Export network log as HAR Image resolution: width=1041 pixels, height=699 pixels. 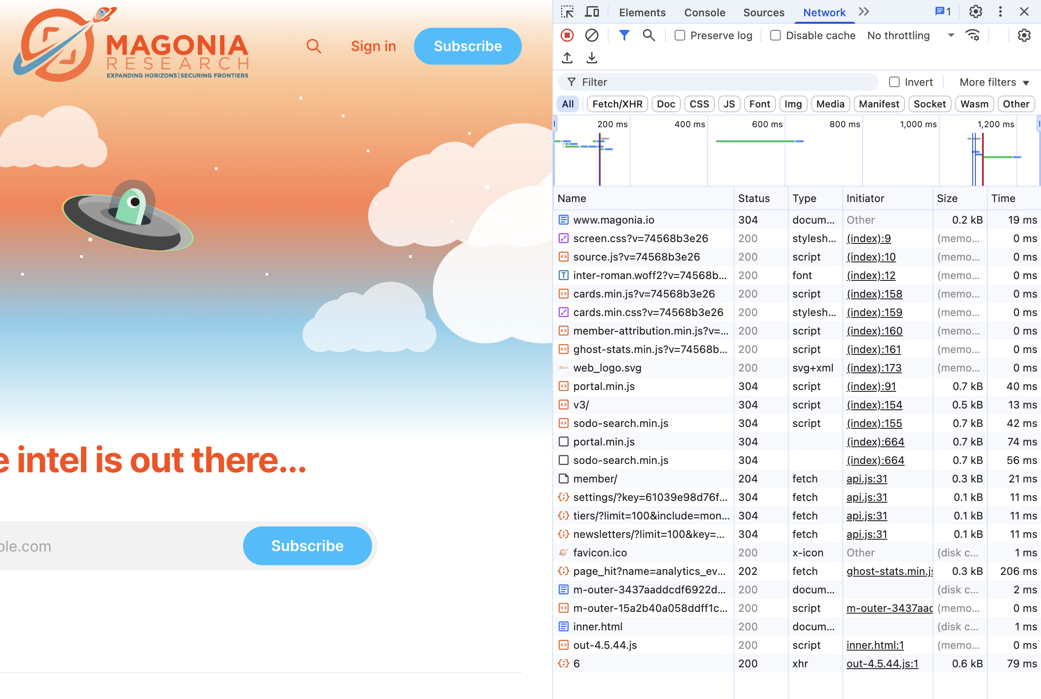(x=592, y=58)
